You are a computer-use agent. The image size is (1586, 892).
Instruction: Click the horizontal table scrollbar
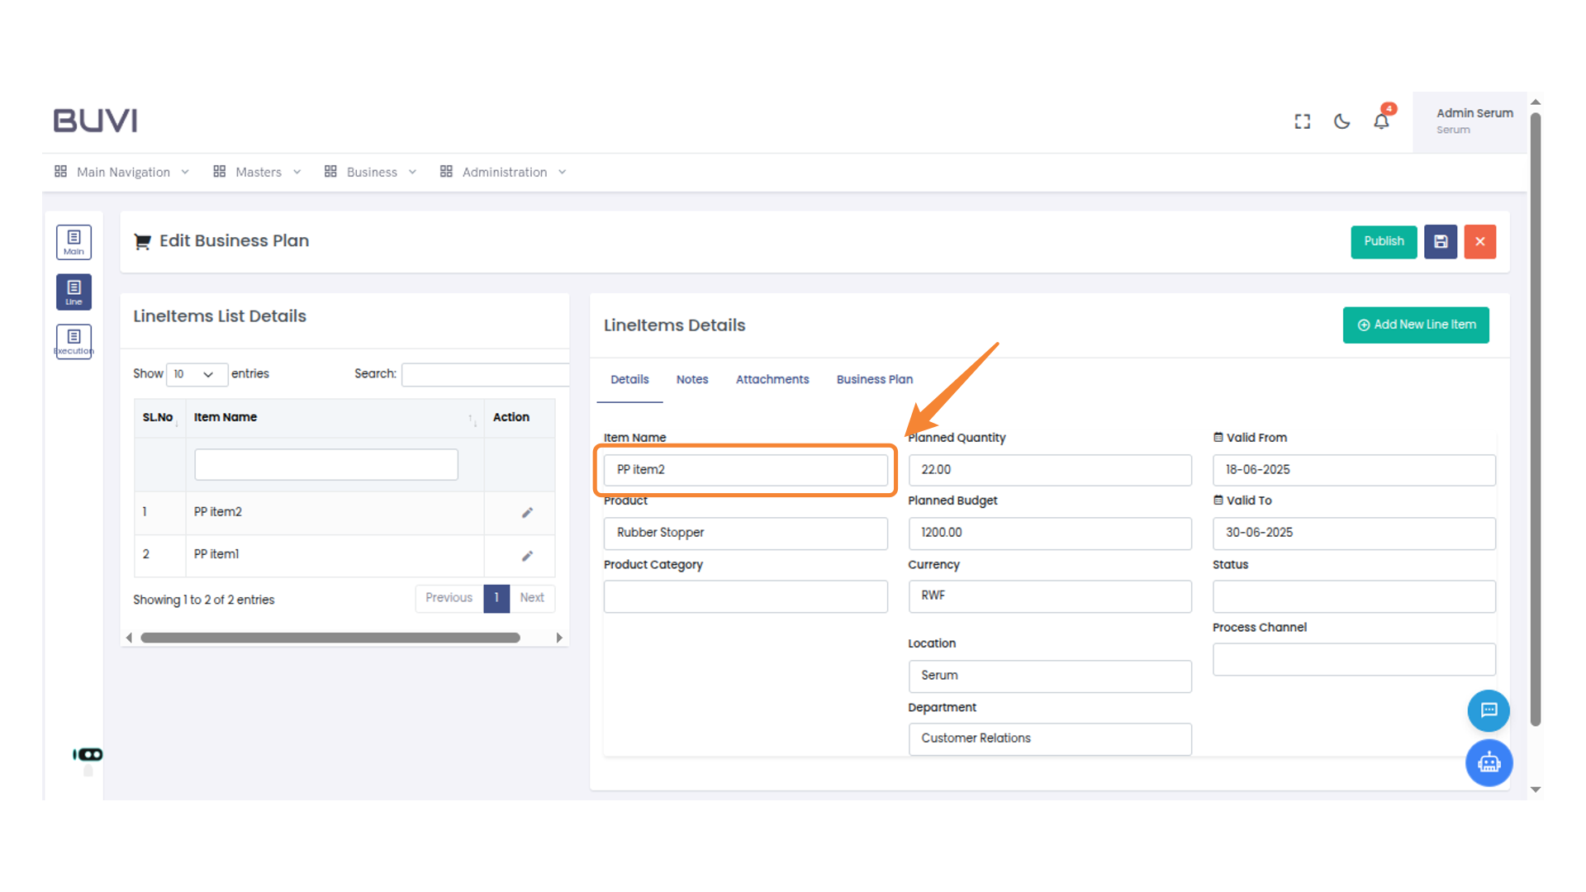click(x=330, y=638)
